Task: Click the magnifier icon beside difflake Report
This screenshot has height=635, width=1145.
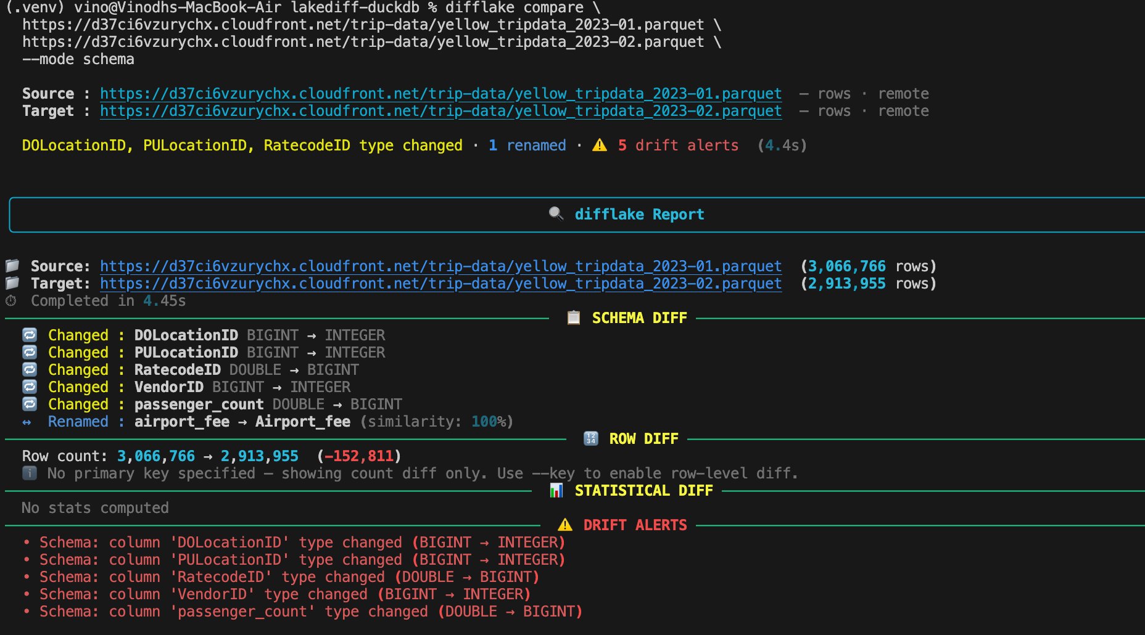Action: tap(556, 214)
